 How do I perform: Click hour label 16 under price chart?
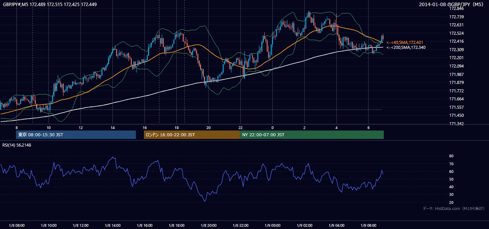(145, 127)
